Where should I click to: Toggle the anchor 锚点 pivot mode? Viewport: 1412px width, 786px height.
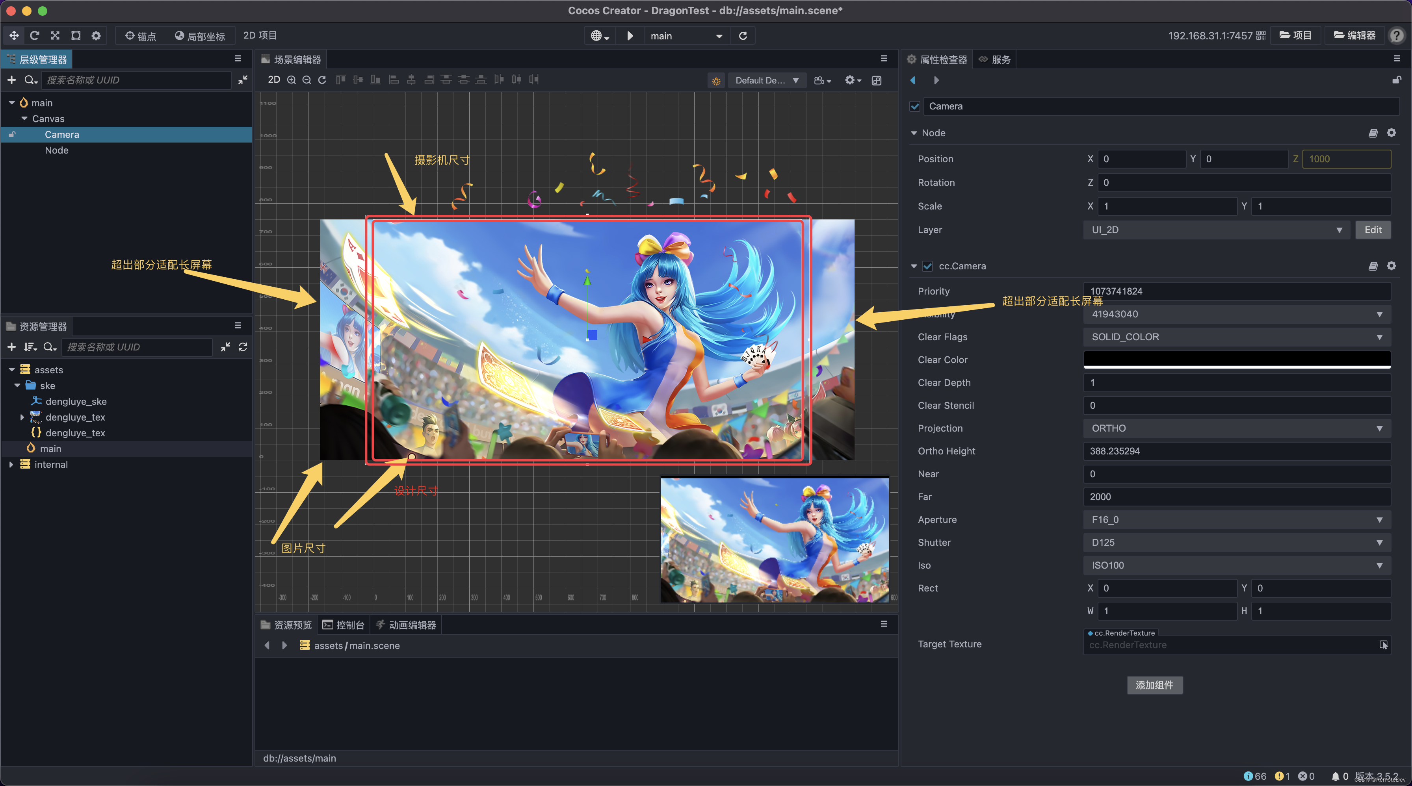tap(140, 35)
